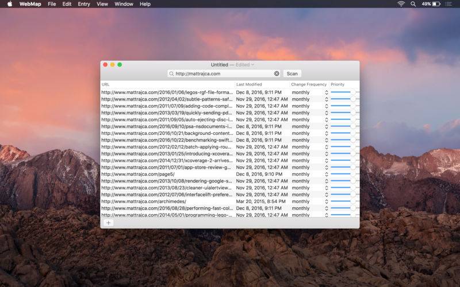Open the View menu

102,4
